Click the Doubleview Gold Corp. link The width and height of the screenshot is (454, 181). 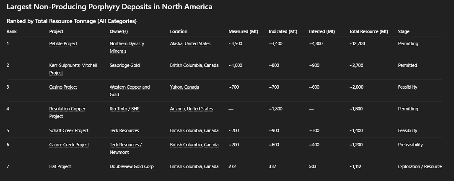[x=132, y=166]
